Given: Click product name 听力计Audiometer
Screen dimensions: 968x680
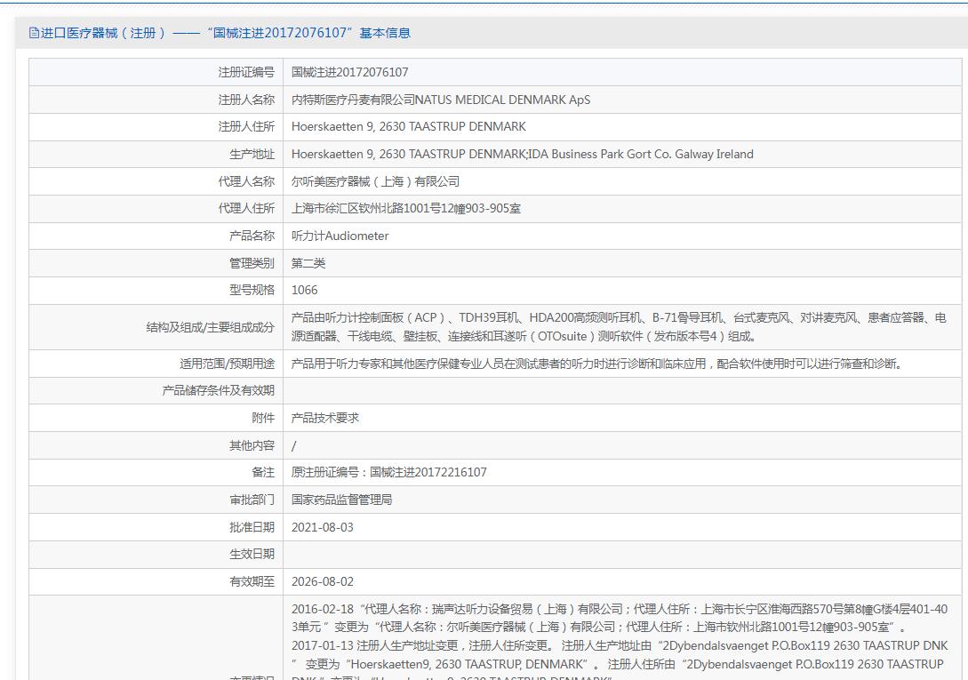Looking at the screenshot, I should coord(340,236).
